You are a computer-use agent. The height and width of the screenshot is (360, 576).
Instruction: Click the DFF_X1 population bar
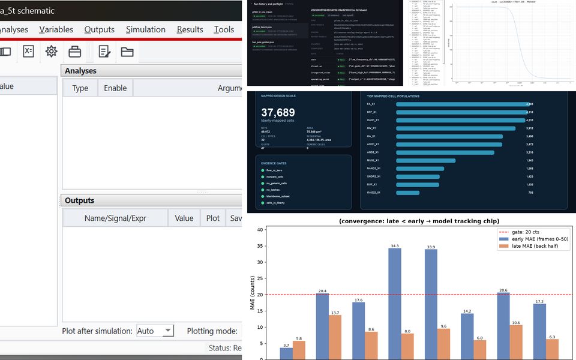click(462, 112)
